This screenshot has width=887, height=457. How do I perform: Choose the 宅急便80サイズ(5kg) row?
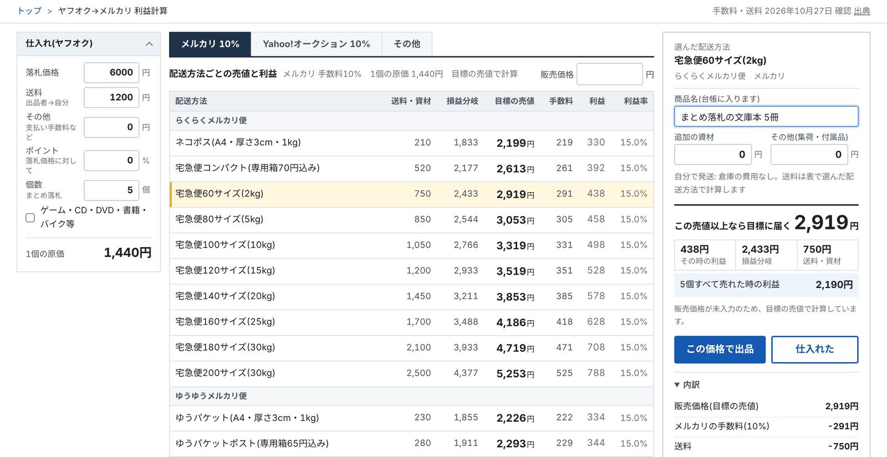click(x=411, y=220)
